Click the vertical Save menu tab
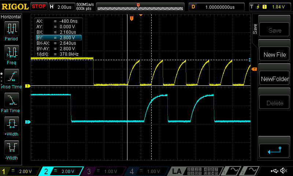The image size is (293, 176). click(255, 29)
